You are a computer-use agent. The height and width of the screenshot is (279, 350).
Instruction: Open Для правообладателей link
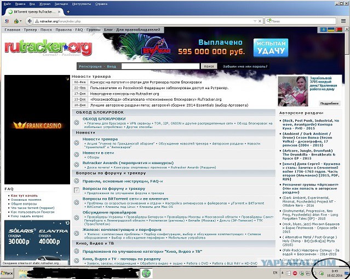(138, 30)
